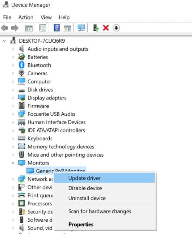The width and height of the screenshot is (192, 234).
Task: Expand the Computer category chevron
Action: coord(13,81)
